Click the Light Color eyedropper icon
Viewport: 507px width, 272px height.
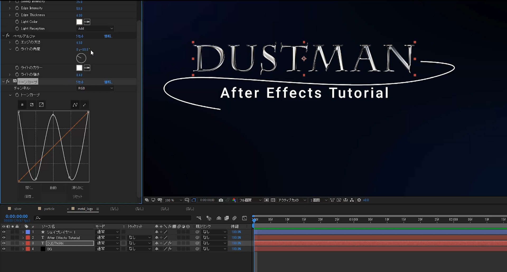tap(87, 22)
